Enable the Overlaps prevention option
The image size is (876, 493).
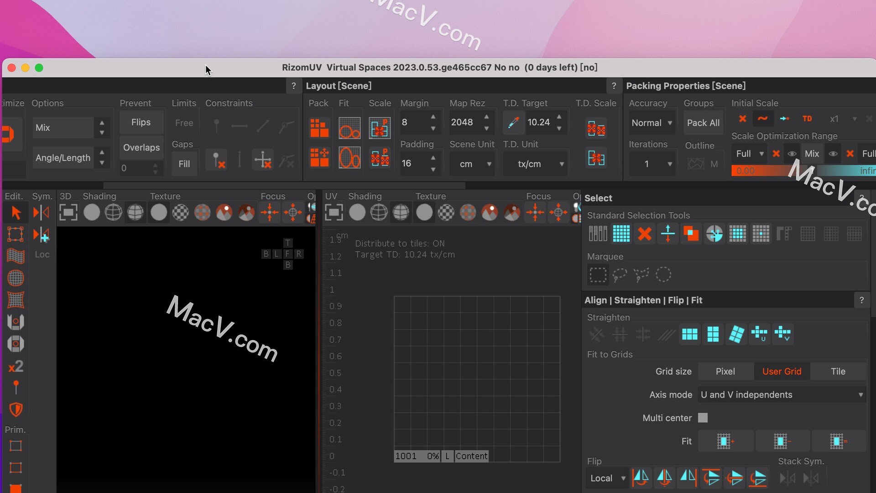point(140,147)
